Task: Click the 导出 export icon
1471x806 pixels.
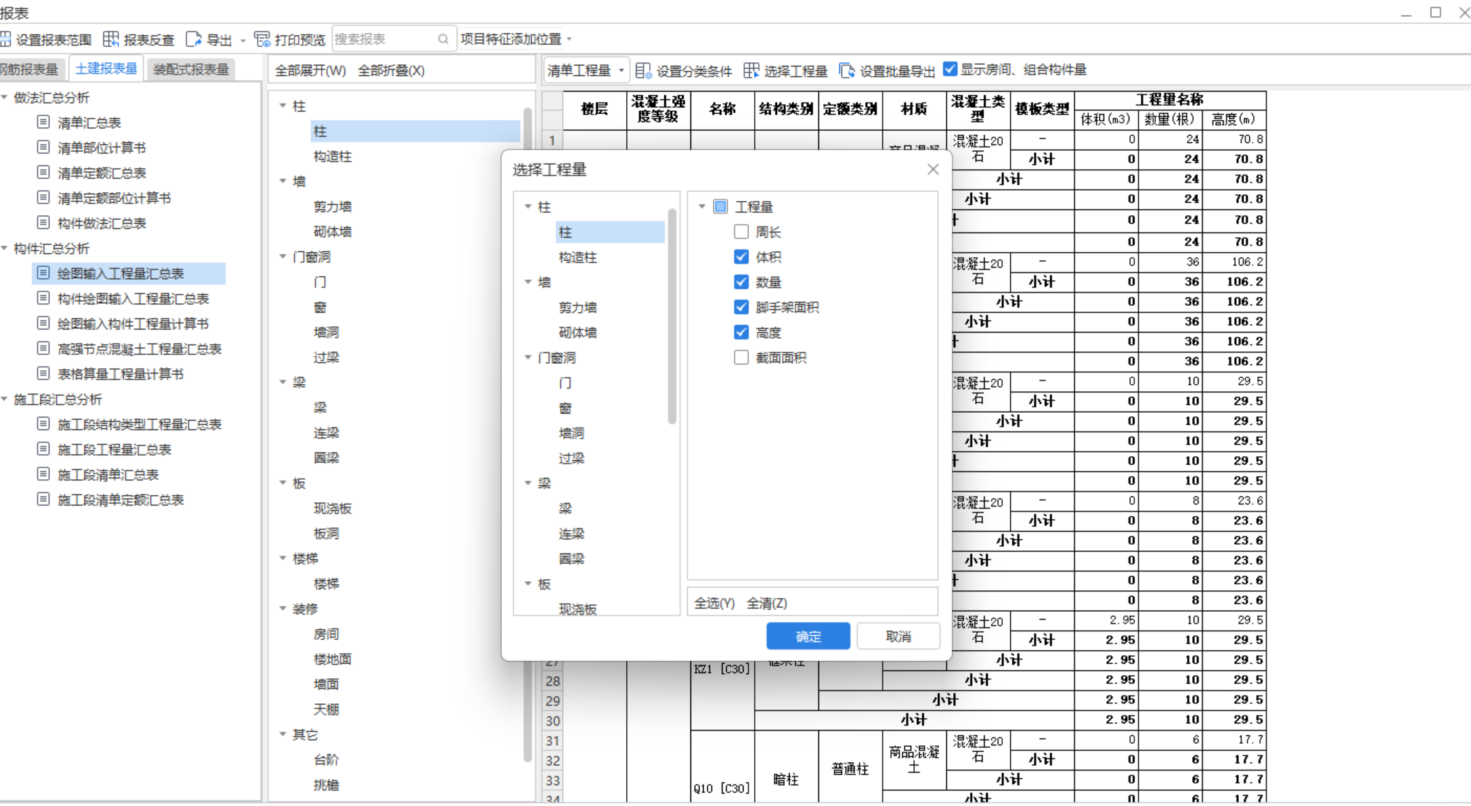Action: click(x=194, y=39)
